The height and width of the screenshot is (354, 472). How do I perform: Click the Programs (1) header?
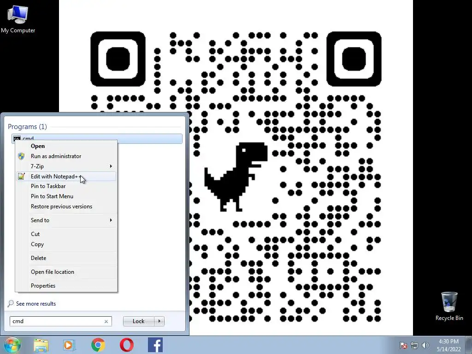tap(27, 127)
